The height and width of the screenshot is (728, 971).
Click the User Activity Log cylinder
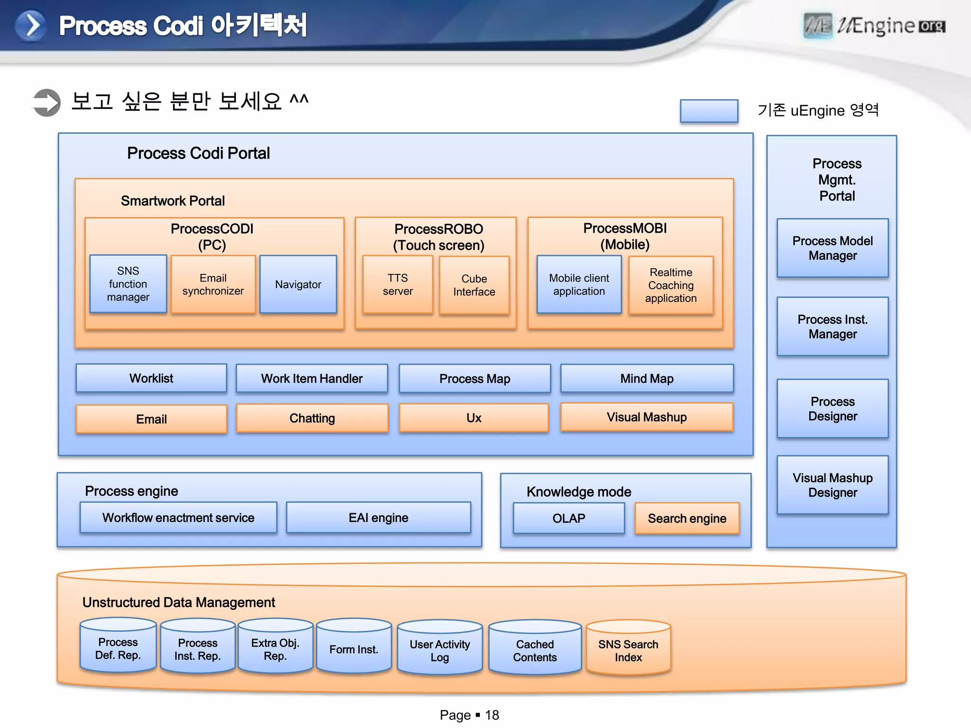click(x=440, y=650)
